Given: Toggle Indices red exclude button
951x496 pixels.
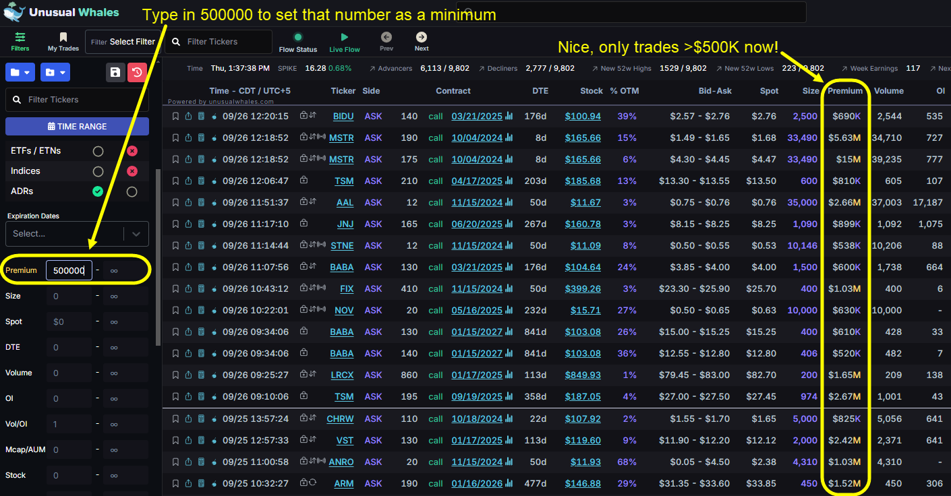Looking at the screenshot, I should pos(132,171).
